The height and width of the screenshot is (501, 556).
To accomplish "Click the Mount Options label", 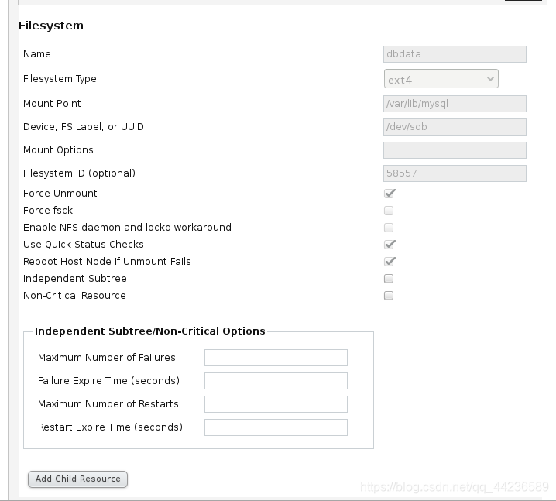I will (58, 150).
